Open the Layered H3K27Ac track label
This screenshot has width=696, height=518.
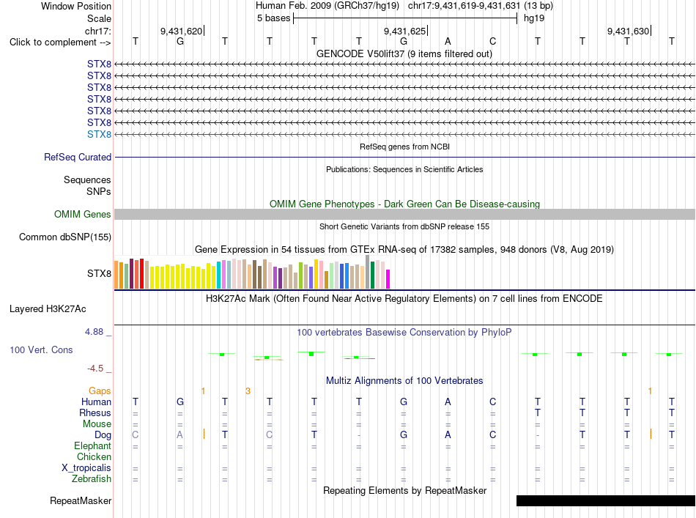48,309
